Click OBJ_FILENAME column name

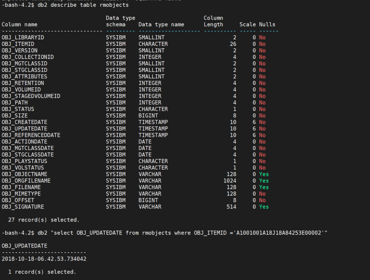21,187
